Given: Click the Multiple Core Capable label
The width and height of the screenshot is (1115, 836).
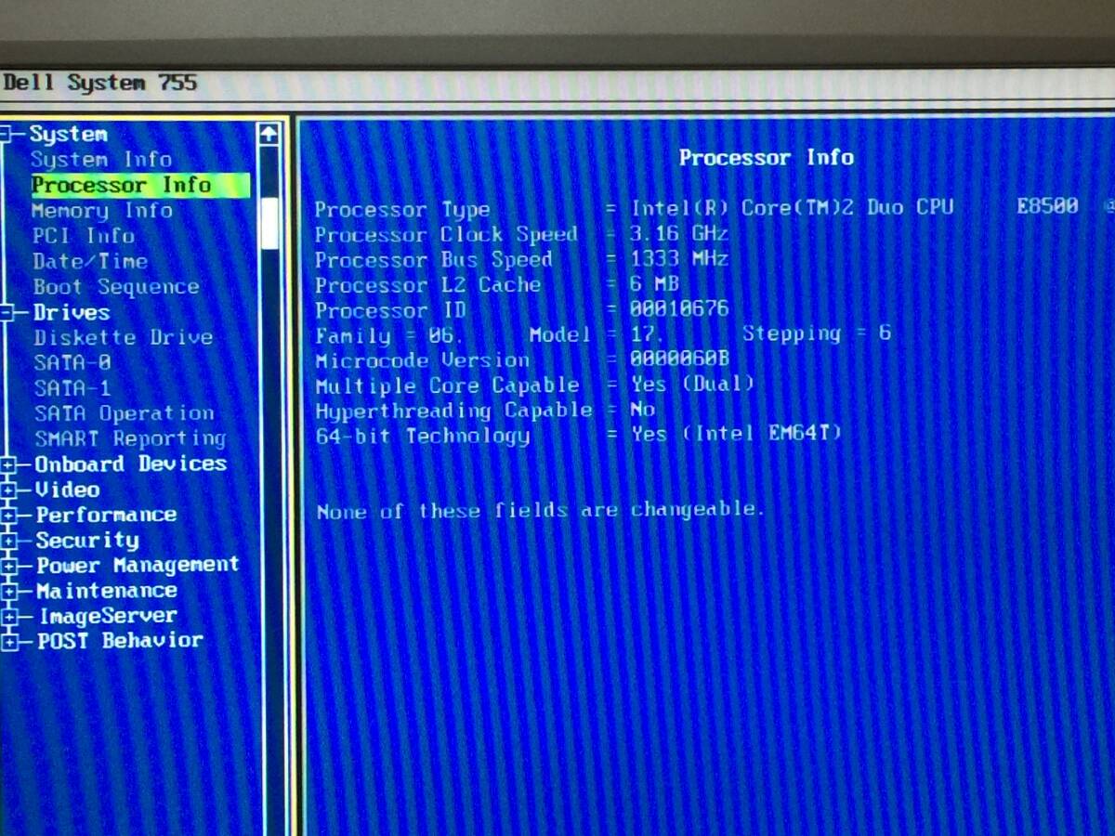Looking at the screenshot, I should tap(447, 385).
